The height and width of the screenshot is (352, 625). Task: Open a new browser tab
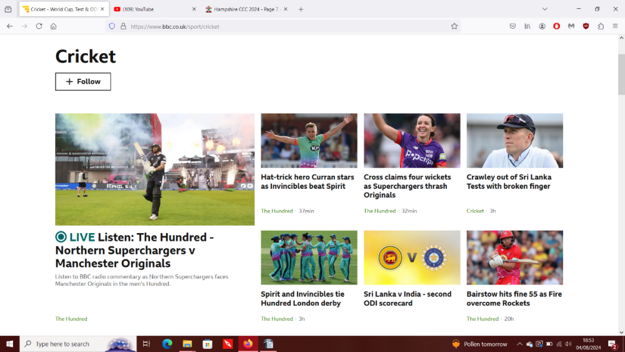(x=301, y=9)
